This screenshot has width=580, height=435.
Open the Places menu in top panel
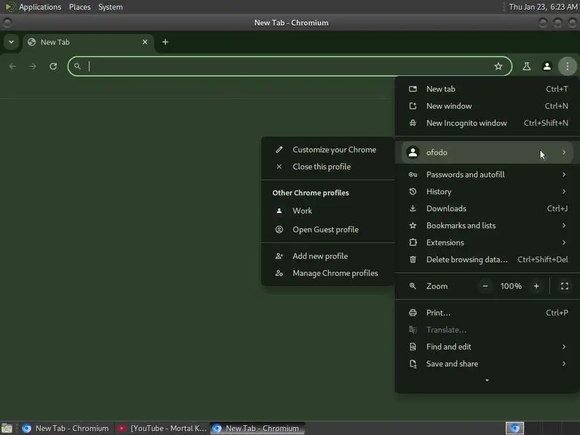click(x=80, y=7)
